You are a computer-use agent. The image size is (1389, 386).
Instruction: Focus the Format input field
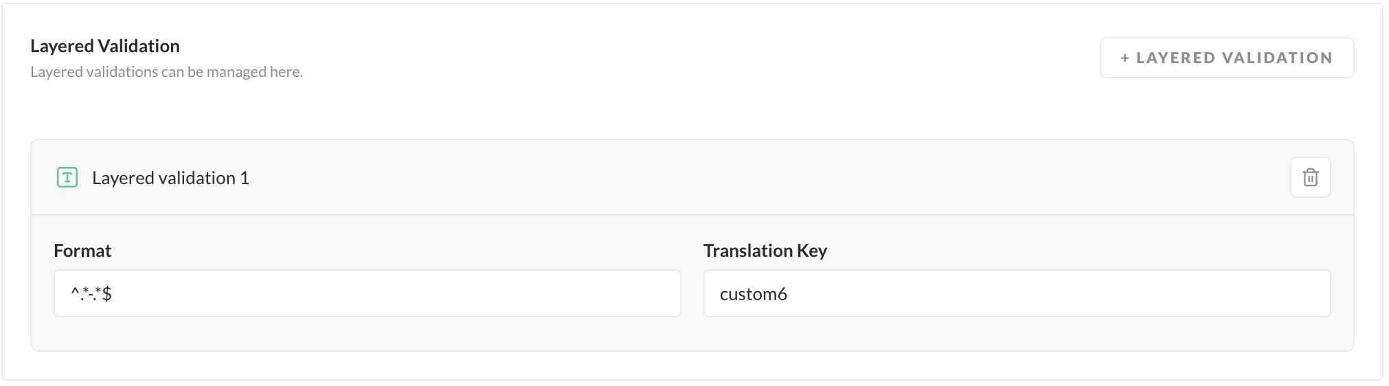pyautogui.click(x=367, y=293)
